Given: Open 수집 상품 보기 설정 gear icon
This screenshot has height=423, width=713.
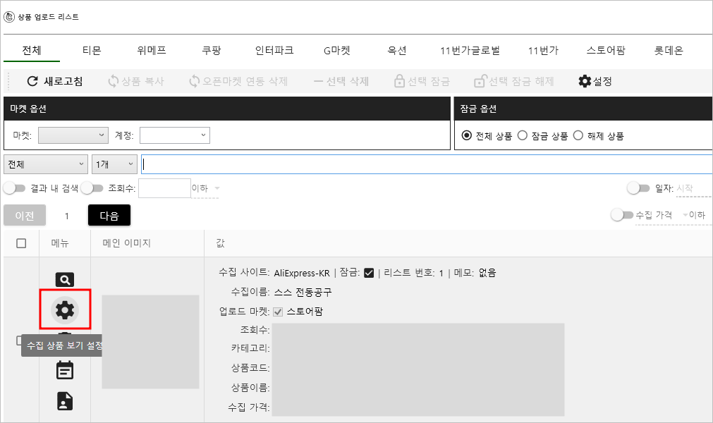Looking at the screenshot, I should (x=65, y=310).
